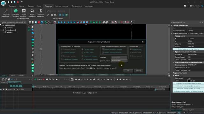Open dropdown arrow next to Redo icon
Screen dimensions: 204x114
51,23
